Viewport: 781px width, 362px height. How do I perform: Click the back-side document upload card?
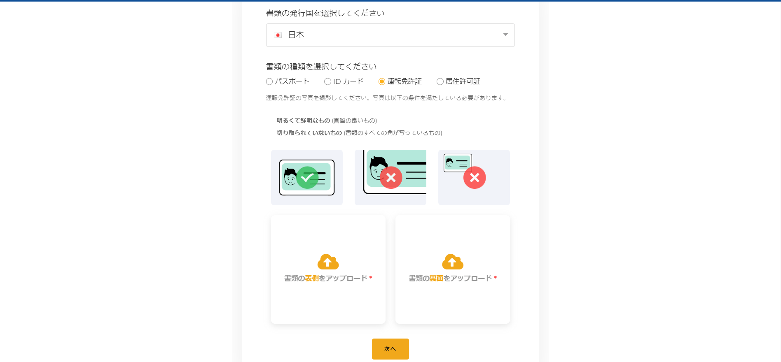453,269
